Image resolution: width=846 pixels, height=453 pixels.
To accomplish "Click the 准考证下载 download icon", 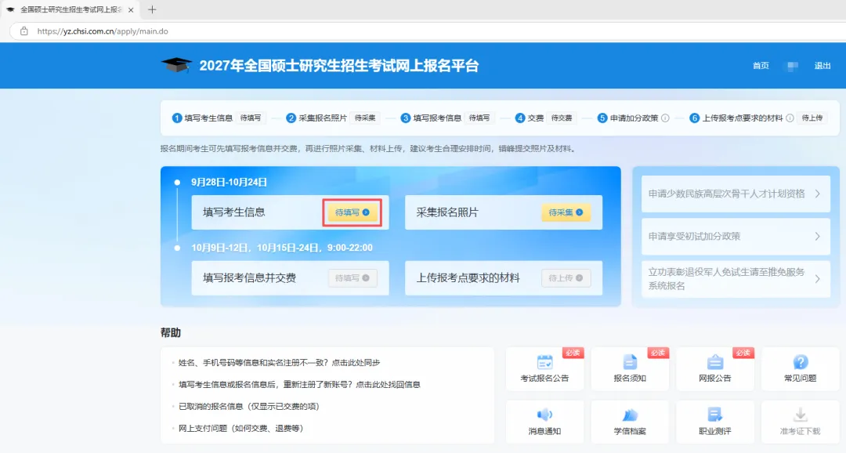I will pos(800,415).
